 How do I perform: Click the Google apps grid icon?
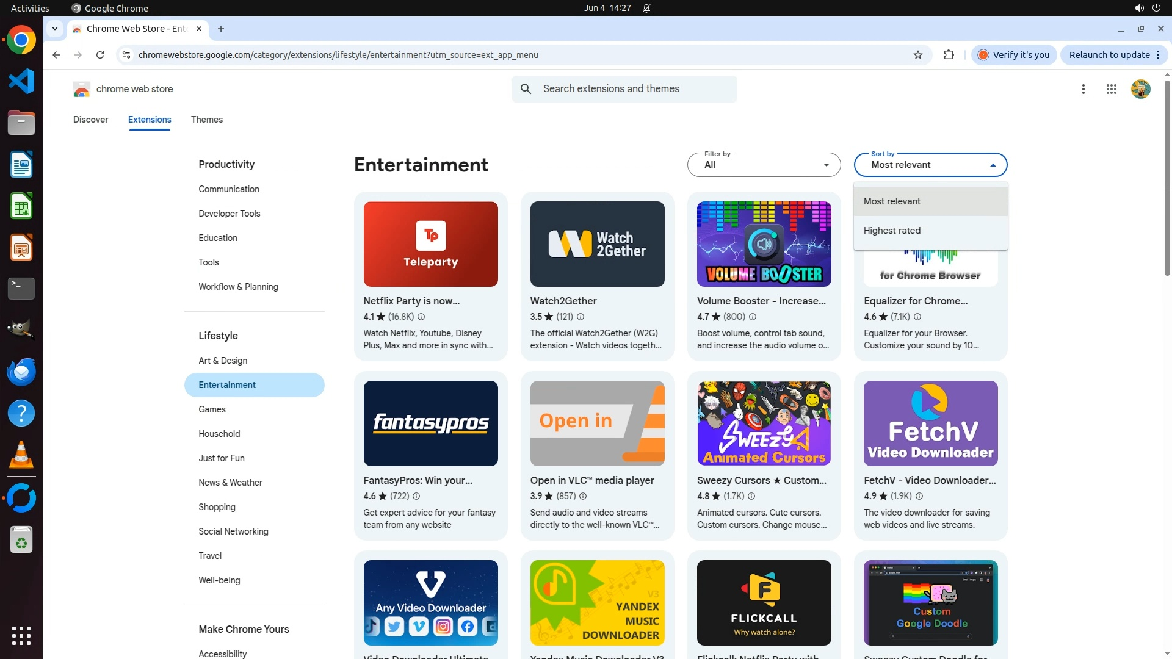[1111, 89]
